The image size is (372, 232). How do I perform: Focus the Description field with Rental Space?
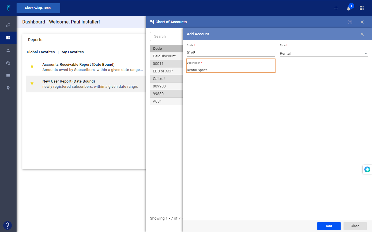coord(231,70)
